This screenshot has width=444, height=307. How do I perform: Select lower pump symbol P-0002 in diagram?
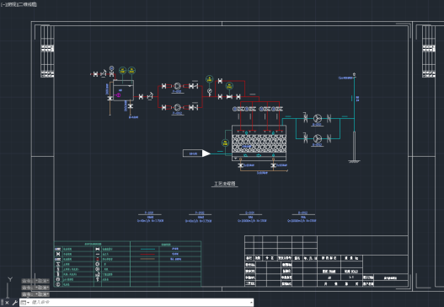click(x=177, y=107)
